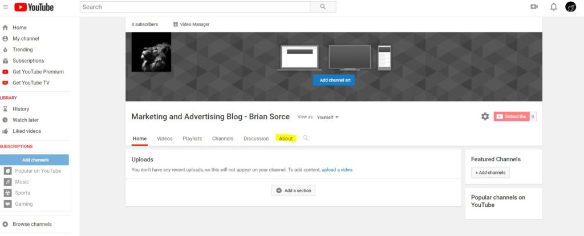This screenshot has height=236, width=584.
Task: Open the notifications bell
Action: click(554, 7)
